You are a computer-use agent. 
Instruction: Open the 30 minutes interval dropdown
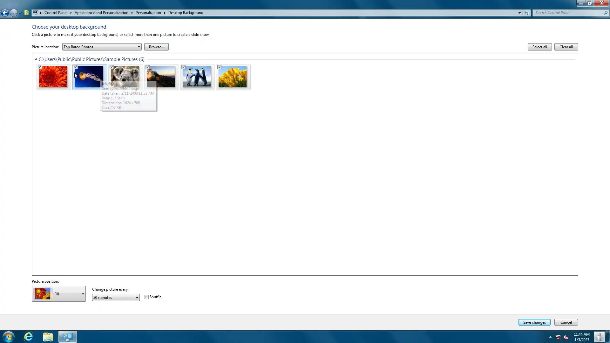click(x=116, y=298)
